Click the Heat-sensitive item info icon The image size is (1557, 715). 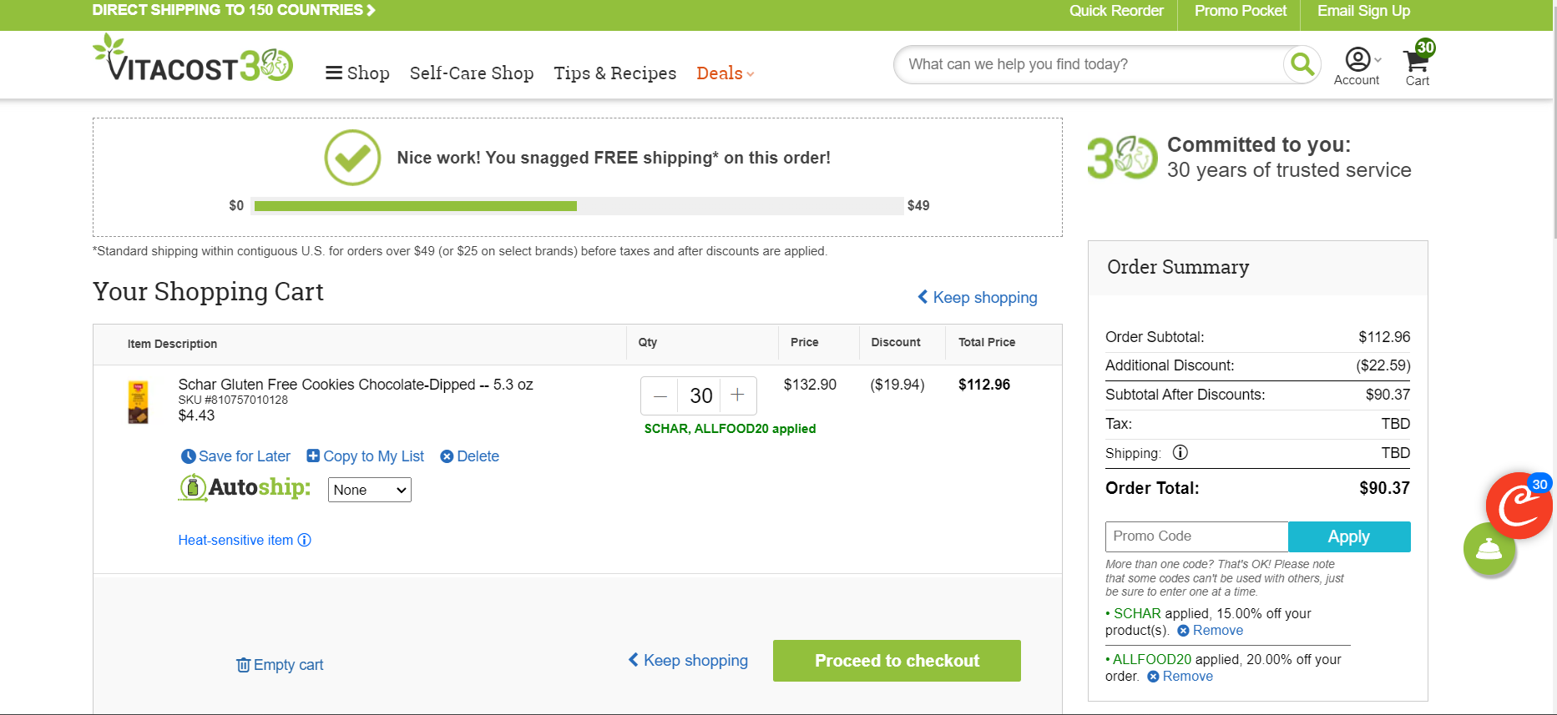305,540
